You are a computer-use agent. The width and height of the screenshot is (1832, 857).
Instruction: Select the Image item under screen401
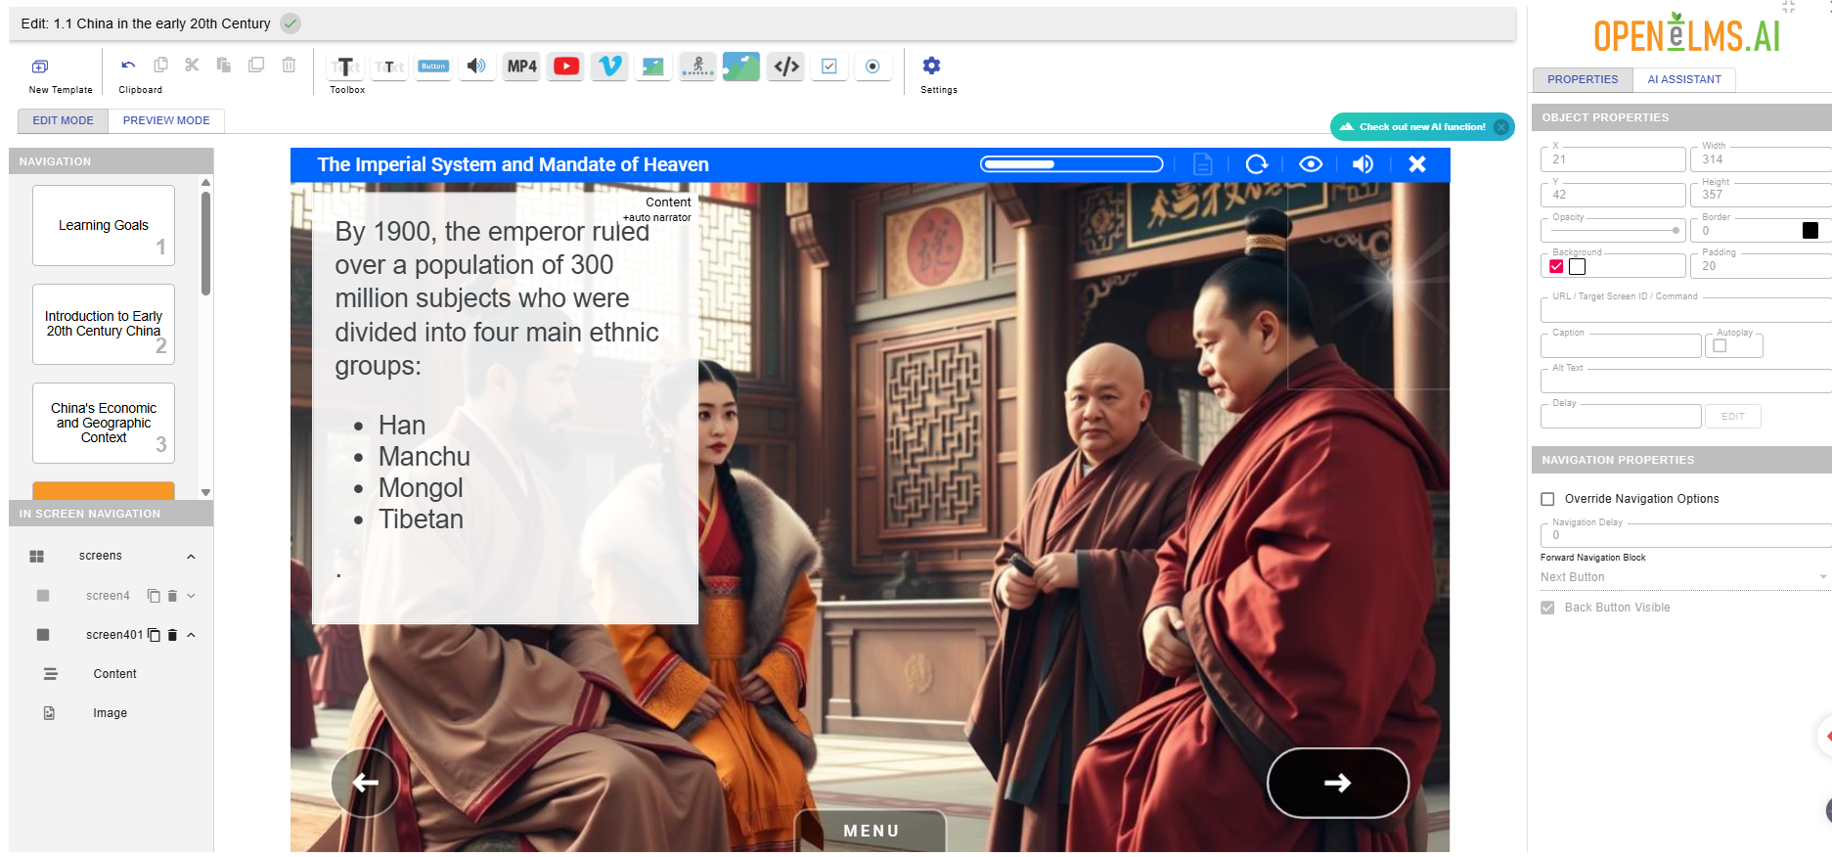[x=110, y=713]
